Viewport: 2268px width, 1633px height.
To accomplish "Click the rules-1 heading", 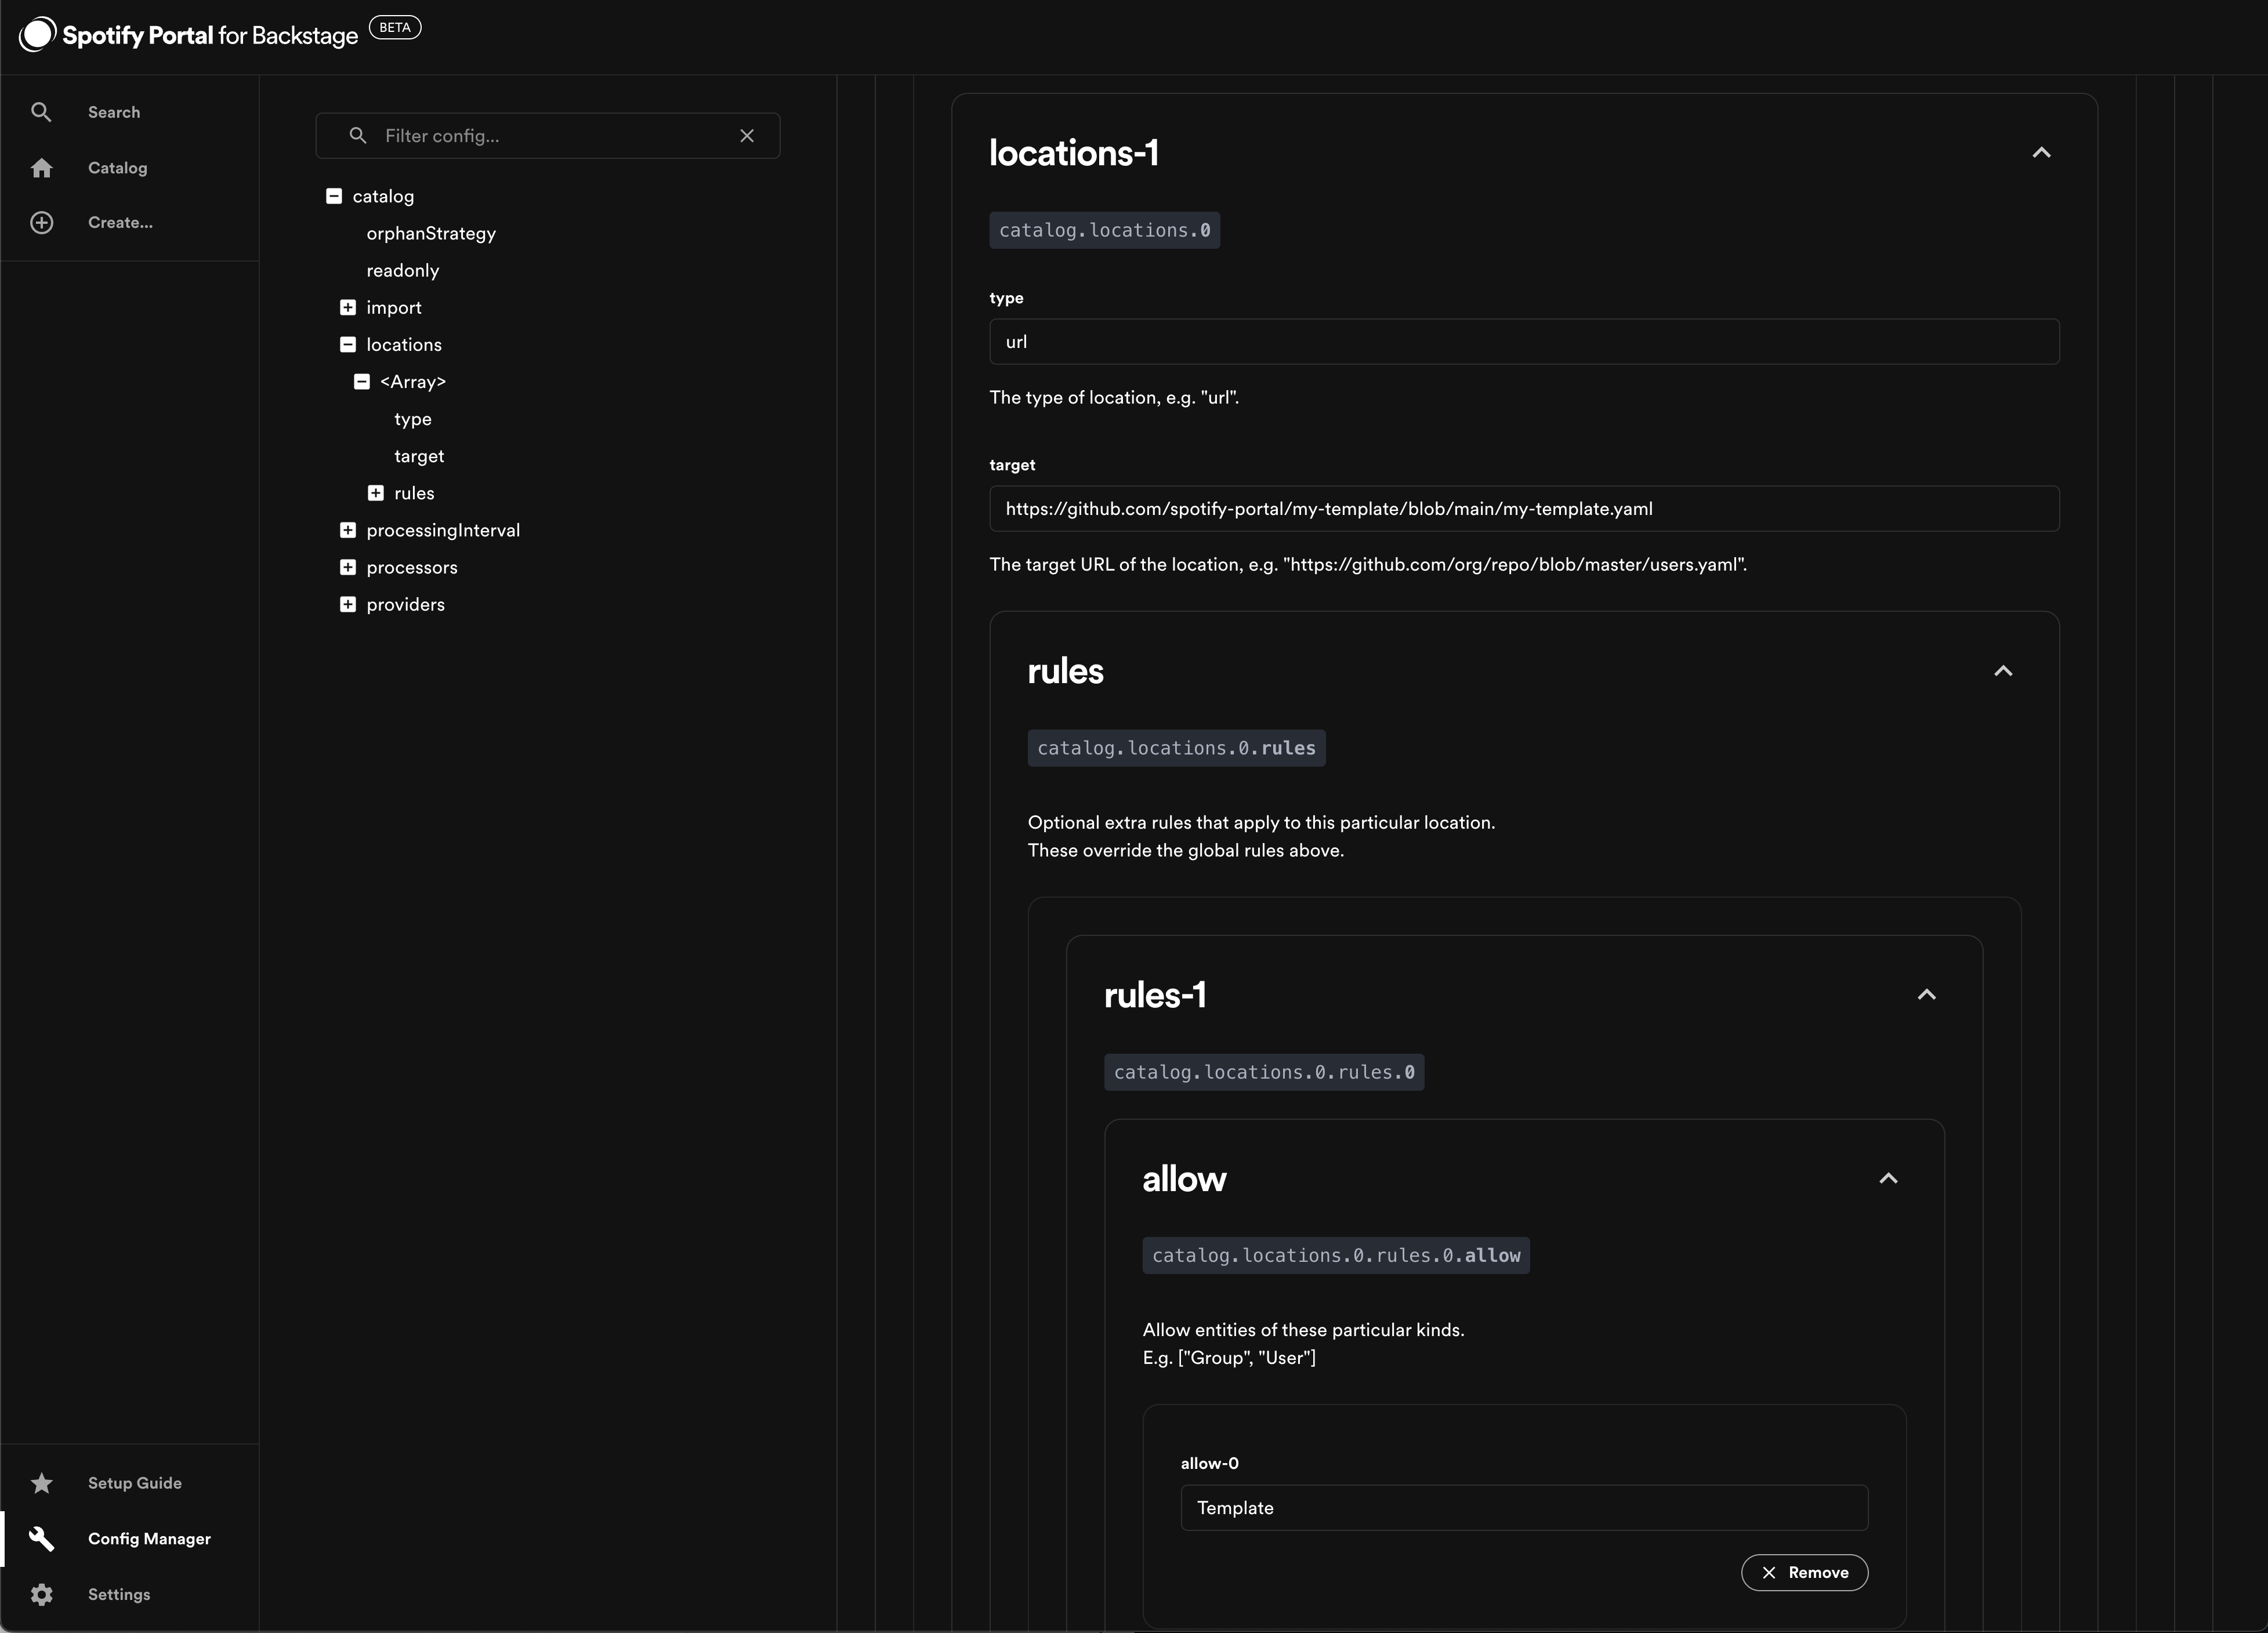I will (1155, 995).
